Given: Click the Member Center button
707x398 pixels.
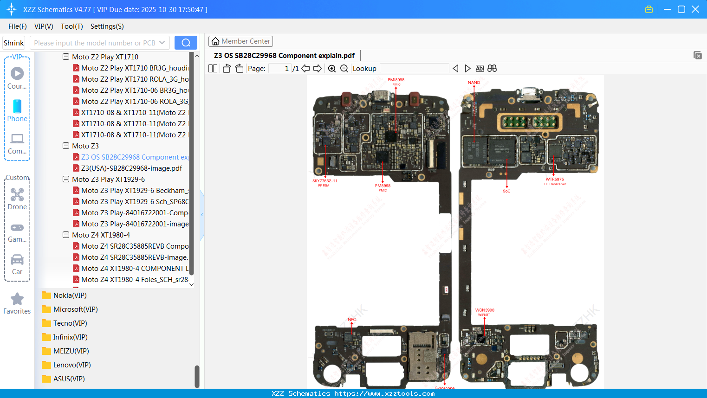Looking at the screenshot, I should [240, 41].
